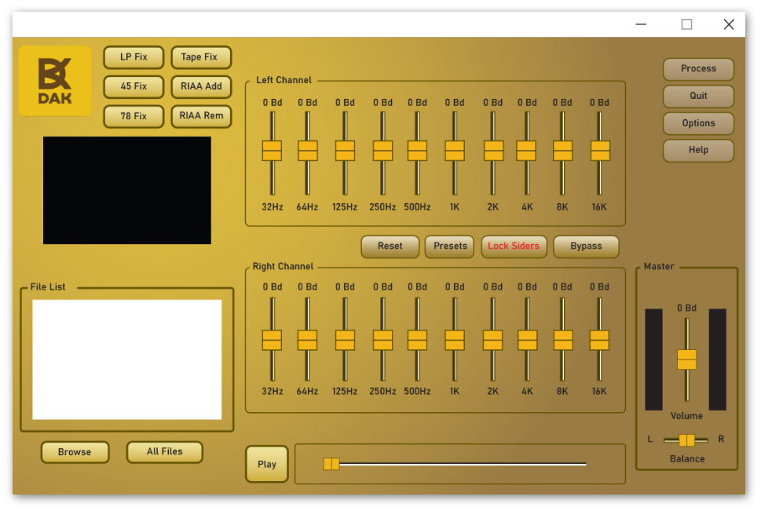Click the Right Channel 4K slider
761x511 pixels.
[x=527, y=340]
